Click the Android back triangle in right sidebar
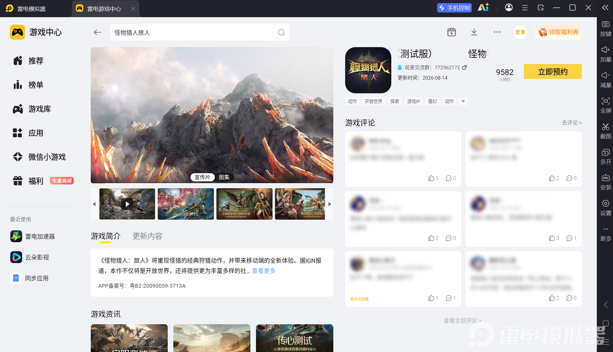Viewport: 613px width, 352px height. click(606, 305)
